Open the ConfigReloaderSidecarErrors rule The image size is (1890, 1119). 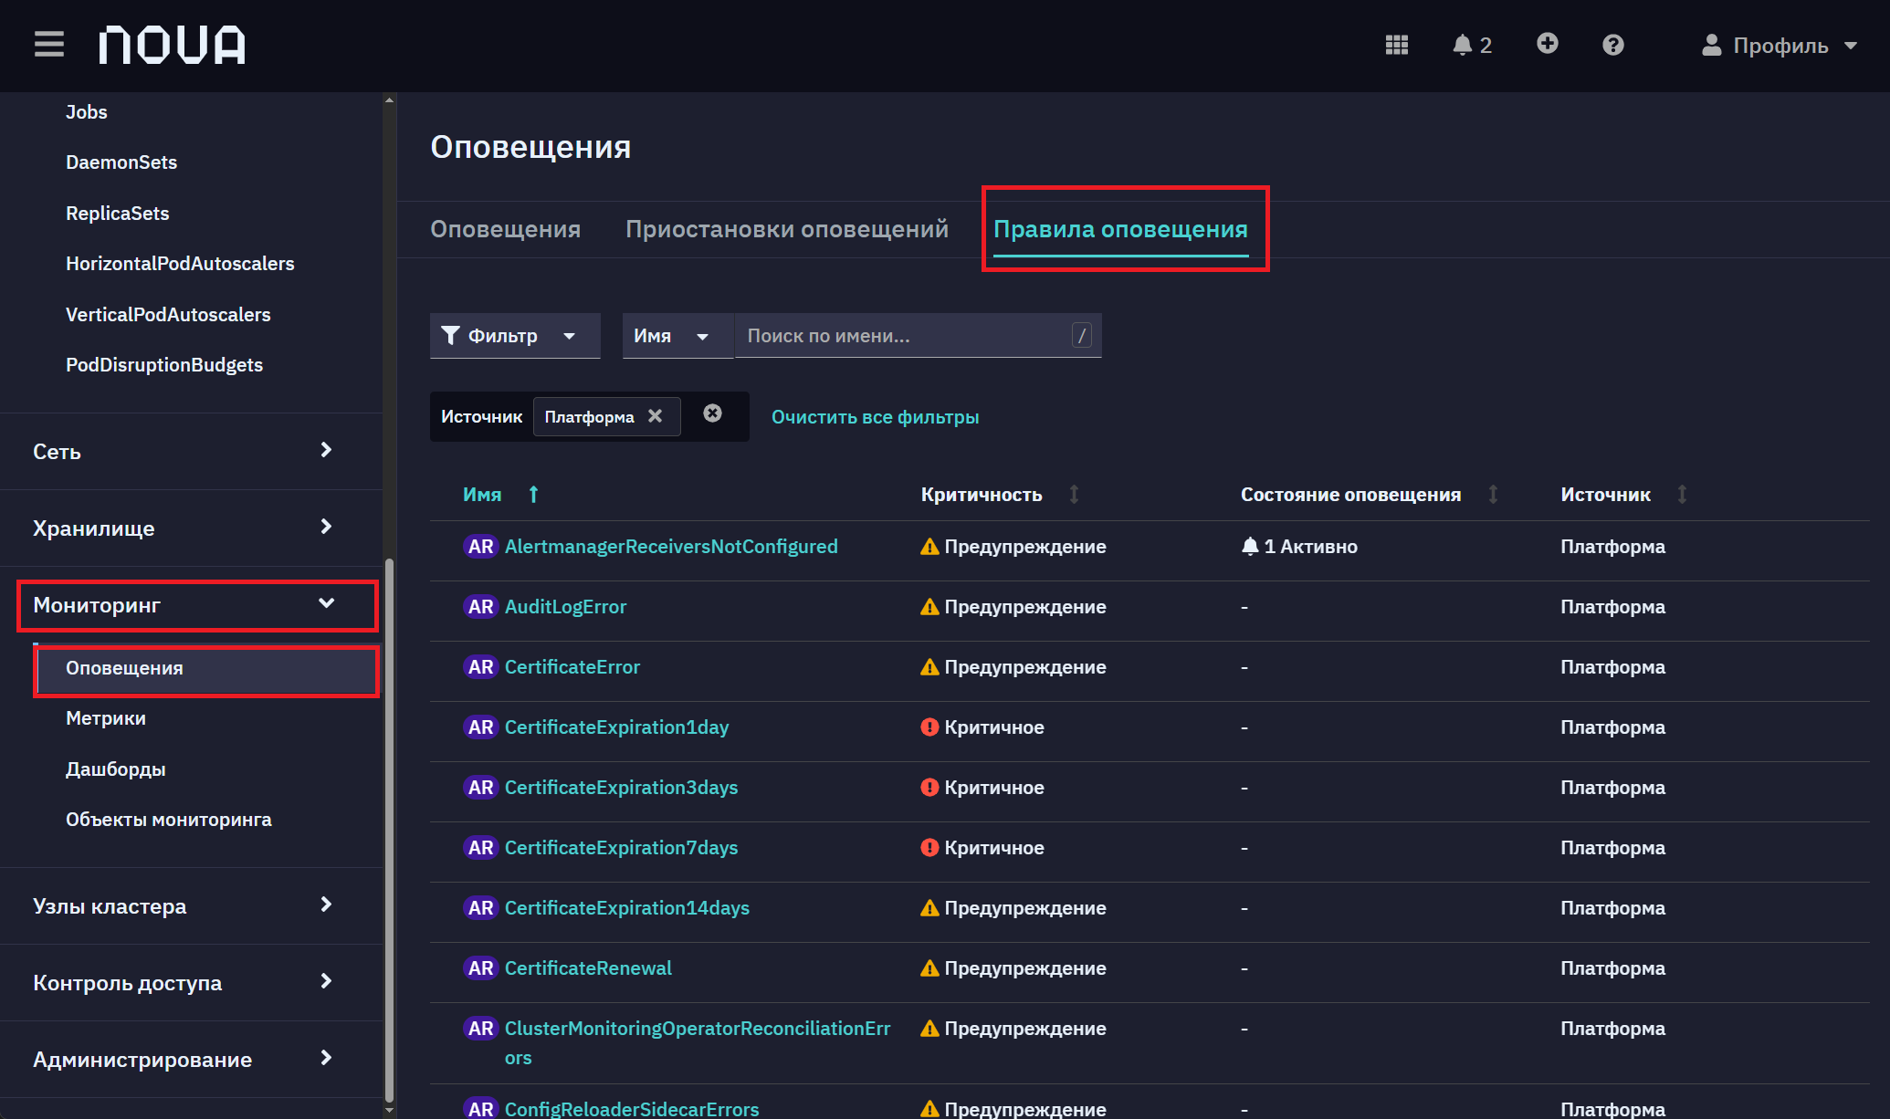coord(632,1109)
